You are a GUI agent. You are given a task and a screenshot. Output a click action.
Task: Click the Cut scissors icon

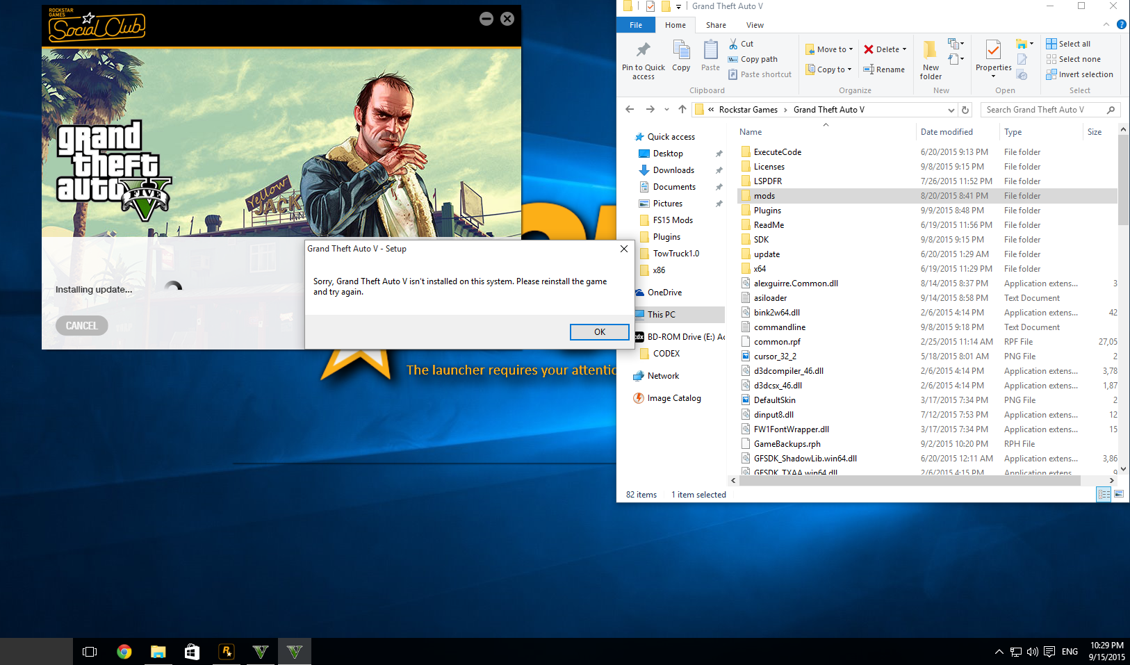tap(733, 44)
